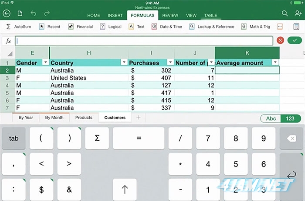Tap the return arrow key
This screenshot has height=201, width=305.
coord(291,177)
